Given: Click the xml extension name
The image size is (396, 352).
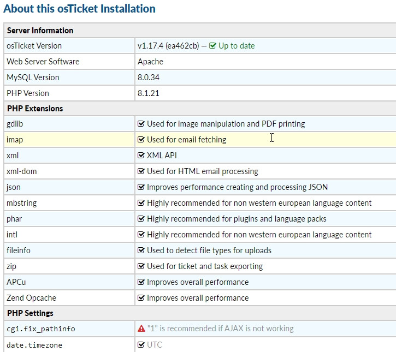Looking at the screenshot, I should [x=13, y=156].
